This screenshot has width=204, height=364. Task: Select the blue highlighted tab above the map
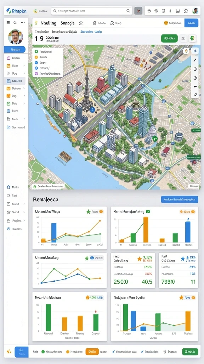pos(91,32)
